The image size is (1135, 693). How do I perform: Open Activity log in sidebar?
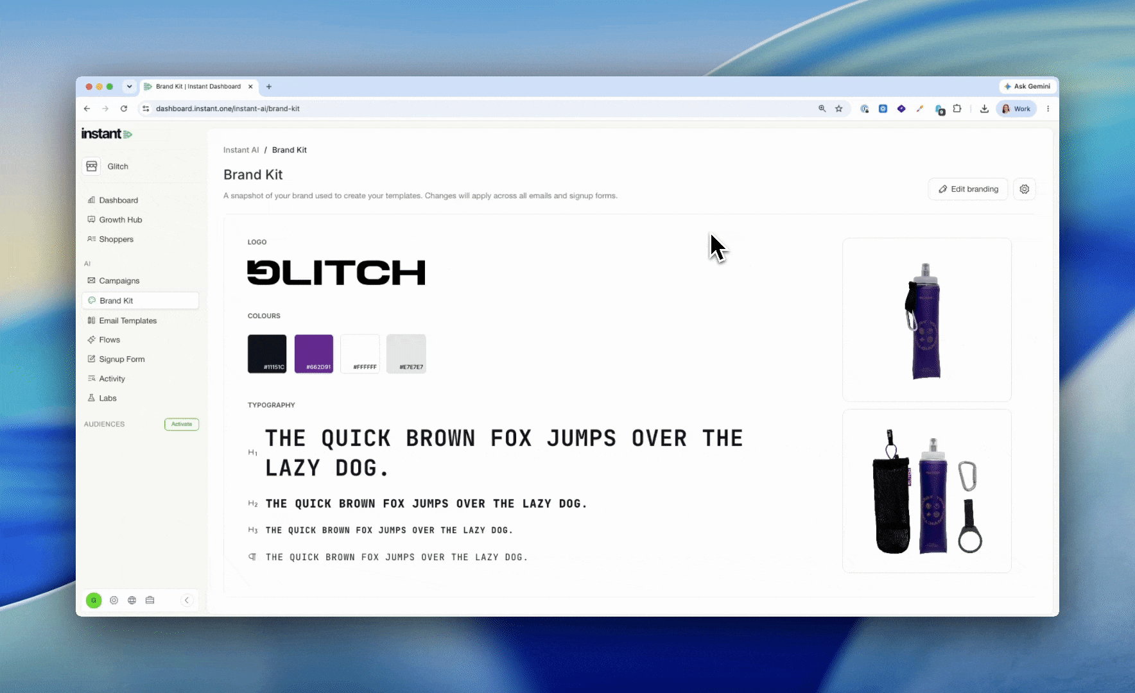point(107,379)
